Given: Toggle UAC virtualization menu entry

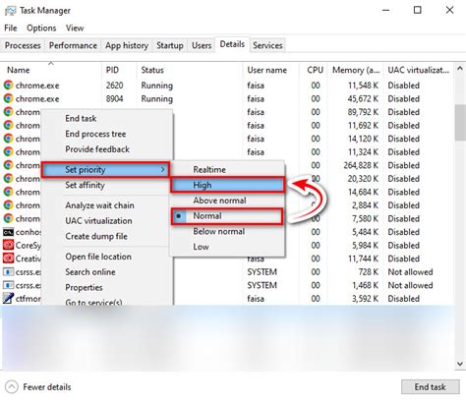Looking at the screenshot, I should point(98,221).
